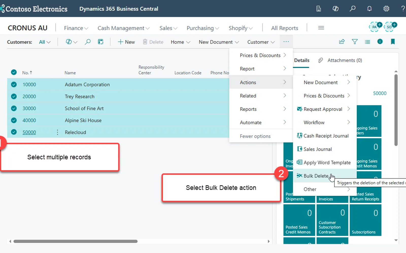Image resolution: width=406 pixels, height=253 pixels.
Task: Uncheck the Relecloud row checkmark
Action: click(x=14, y=132)
